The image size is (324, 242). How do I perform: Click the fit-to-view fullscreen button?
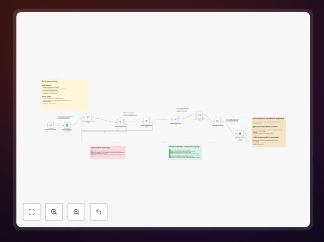pyautogui.click(x=31, y=212)
